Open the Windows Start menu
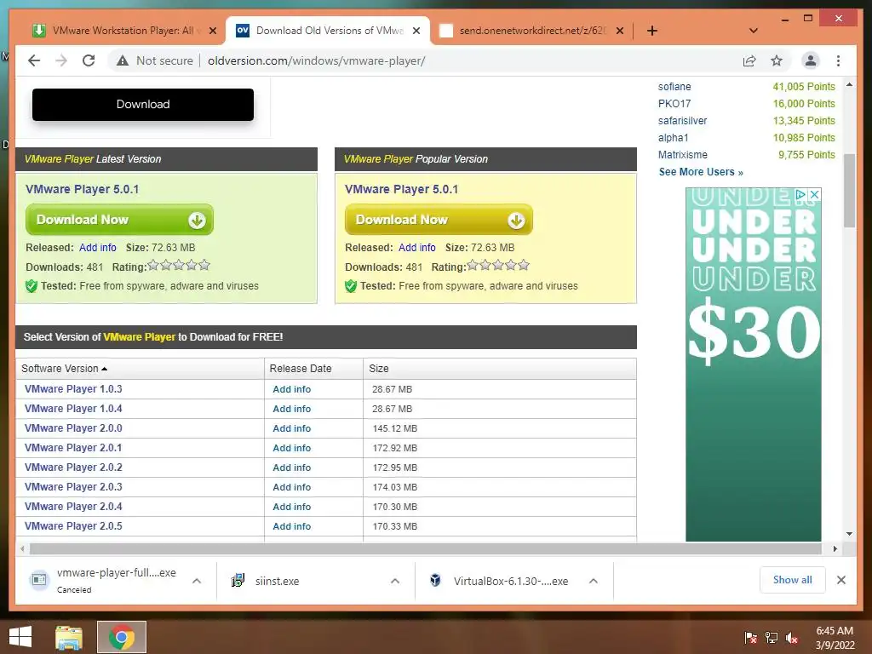 [20, 637]
